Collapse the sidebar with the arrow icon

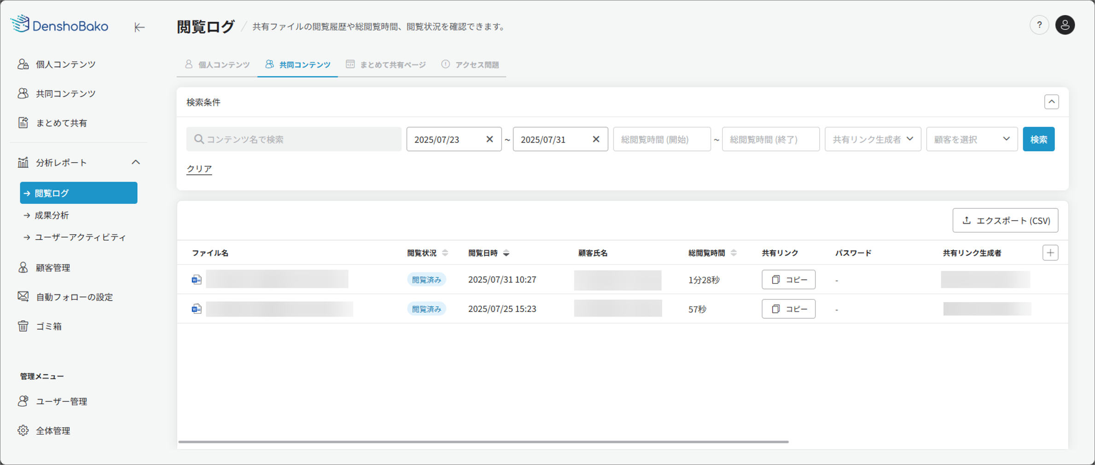[139, 27]
